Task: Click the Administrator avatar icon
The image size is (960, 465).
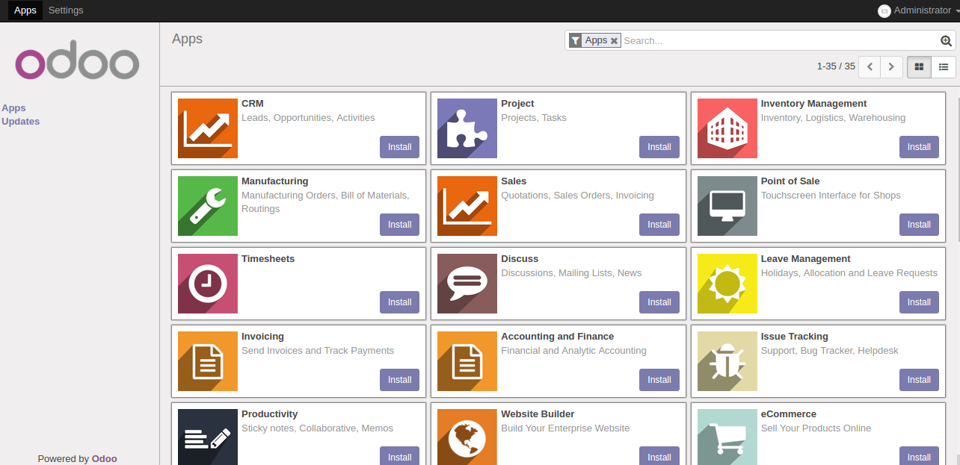Action: tap(884, 10)
